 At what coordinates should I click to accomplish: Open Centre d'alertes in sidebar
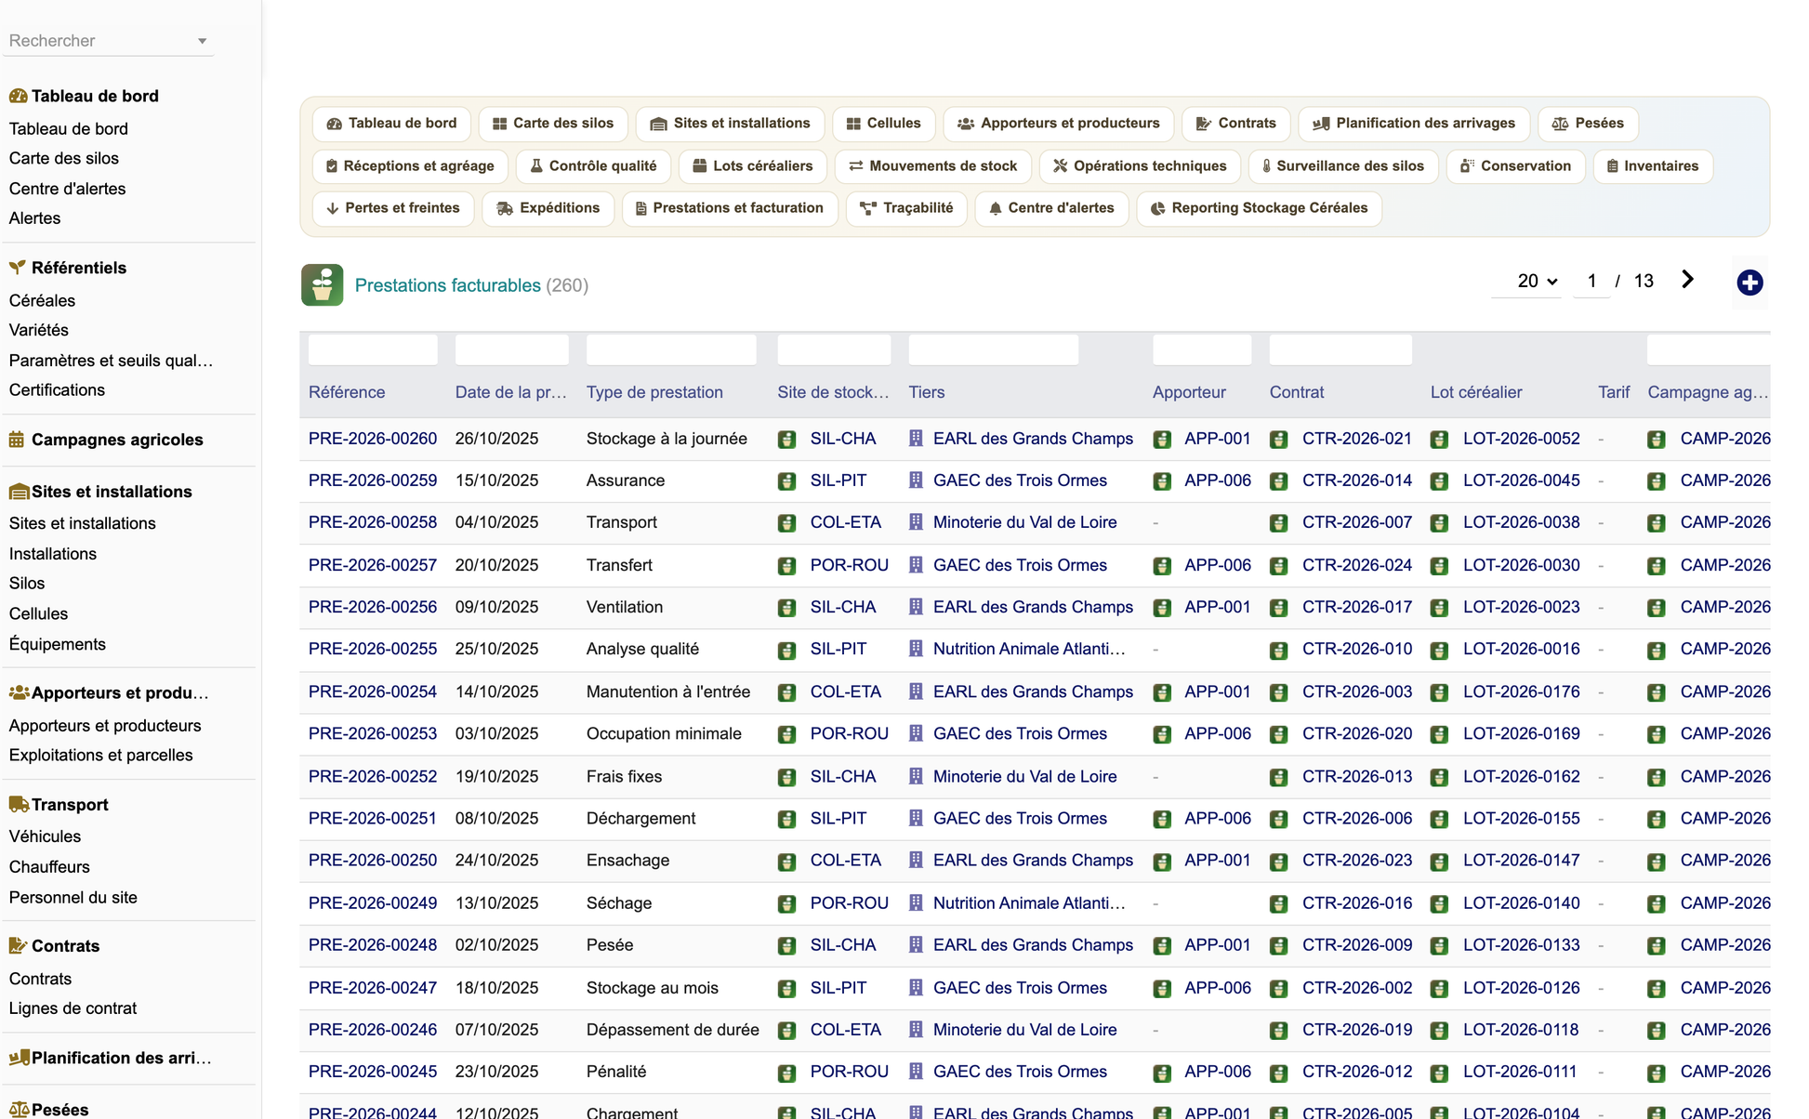tap(67, 189)
